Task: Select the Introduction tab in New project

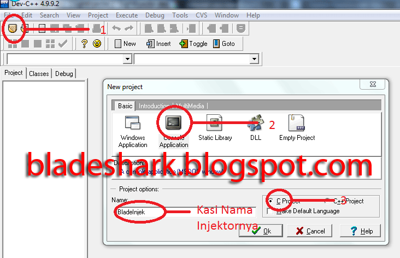Action: tap(154, 106)
